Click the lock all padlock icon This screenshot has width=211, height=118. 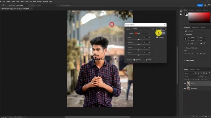coord(198,79)
